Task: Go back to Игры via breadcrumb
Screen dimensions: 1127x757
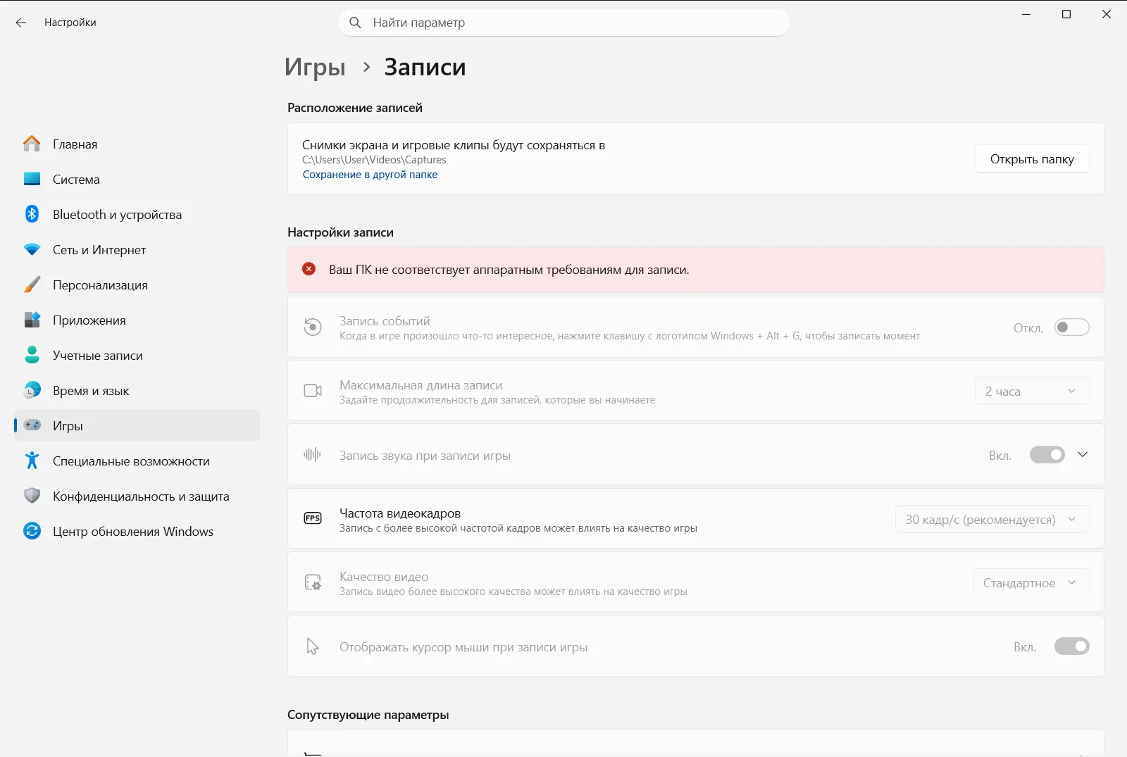Action: pos(315,67)
